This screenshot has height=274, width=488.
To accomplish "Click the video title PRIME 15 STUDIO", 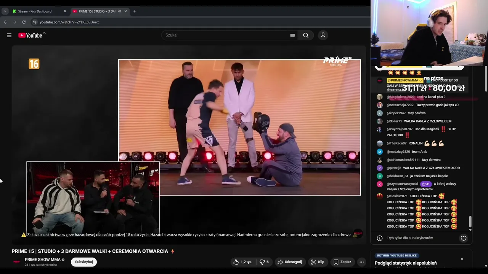I will 90,252.
